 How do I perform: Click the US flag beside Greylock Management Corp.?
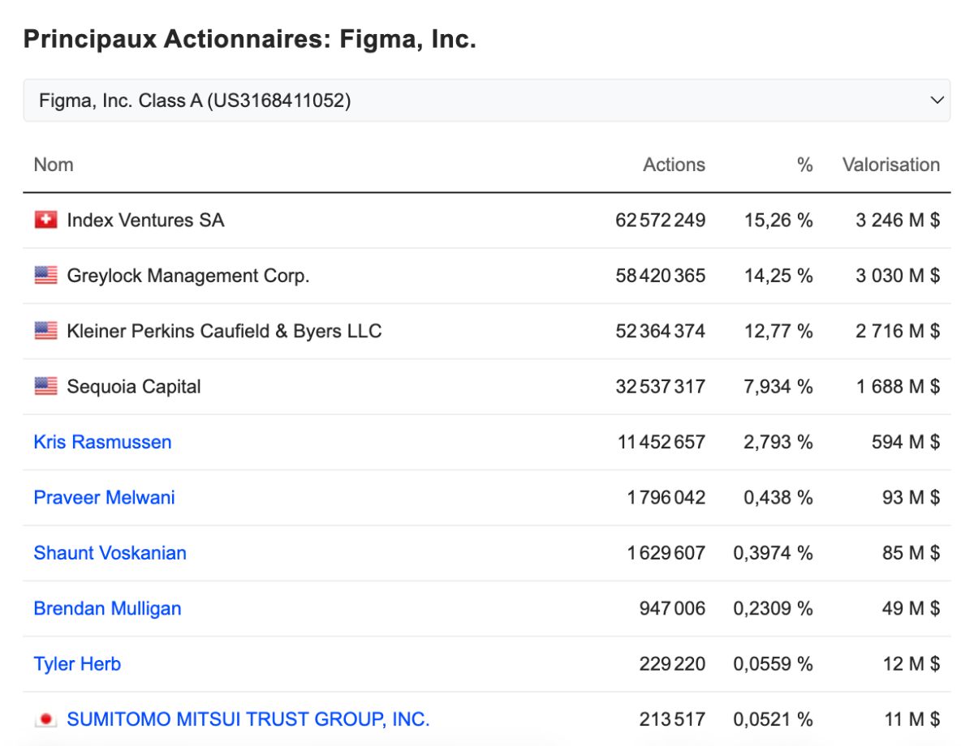click(45, 276)
